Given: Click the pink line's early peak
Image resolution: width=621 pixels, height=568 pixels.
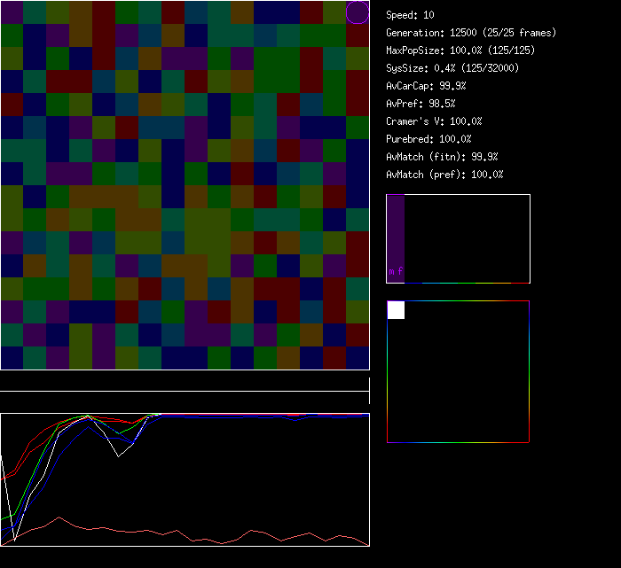Looking at the screenshot, I should click(59, 517).
